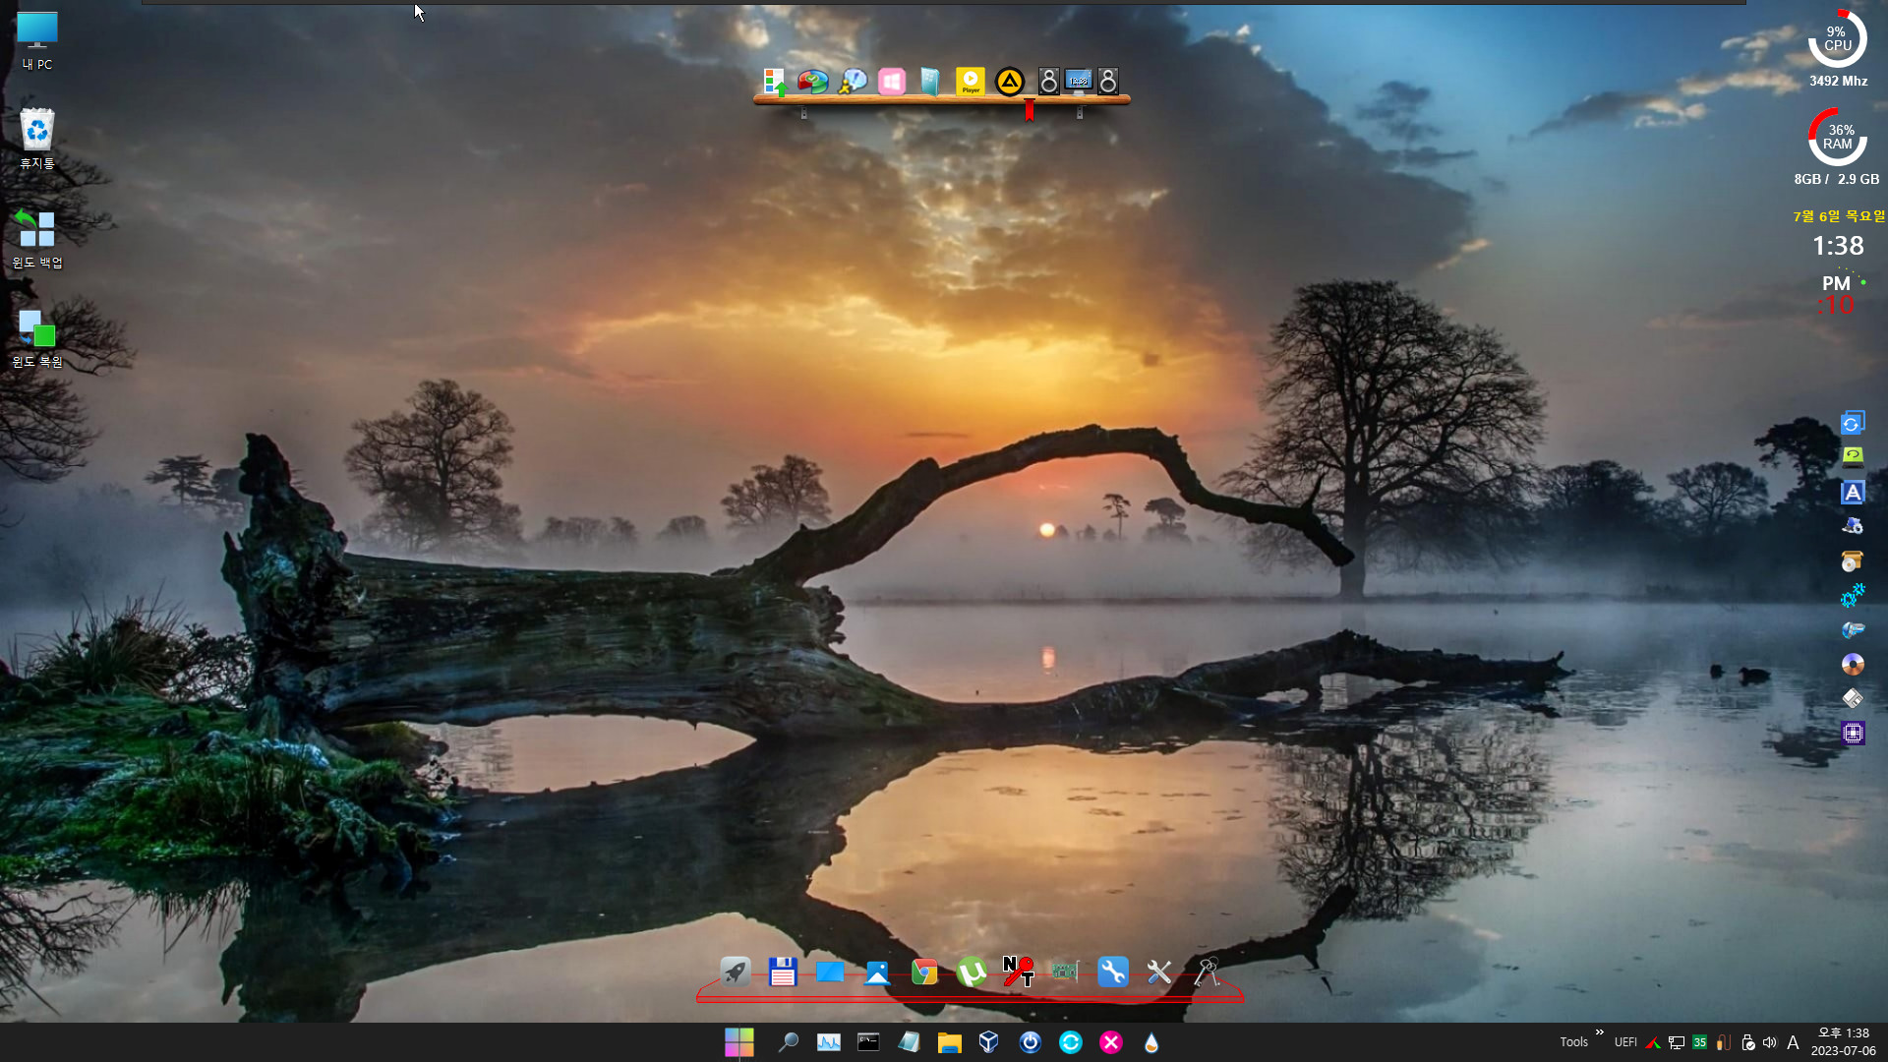Click the USB safely remove tray icon
1888x1062 pixels.
coord(1747,1042)
